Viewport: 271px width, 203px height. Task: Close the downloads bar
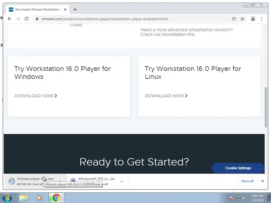pos(262,181)
